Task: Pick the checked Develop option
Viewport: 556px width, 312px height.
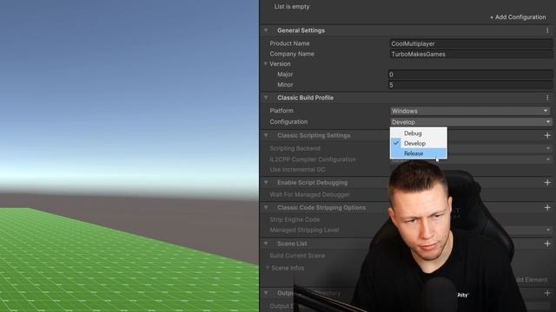Action: coord(419,143)
